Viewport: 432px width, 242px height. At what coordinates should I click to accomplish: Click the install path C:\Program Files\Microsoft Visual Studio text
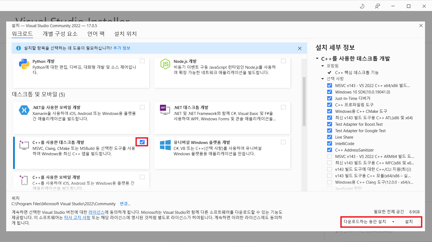(63, 204)
